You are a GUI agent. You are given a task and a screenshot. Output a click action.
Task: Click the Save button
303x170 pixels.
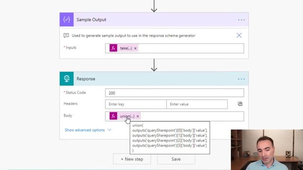176,159
